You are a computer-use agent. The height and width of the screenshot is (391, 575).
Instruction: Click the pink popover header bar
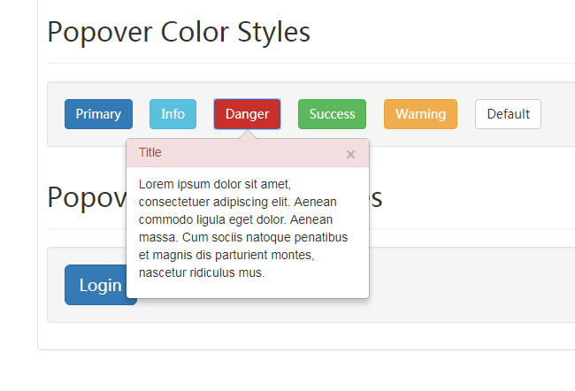(x=248, y=153)
